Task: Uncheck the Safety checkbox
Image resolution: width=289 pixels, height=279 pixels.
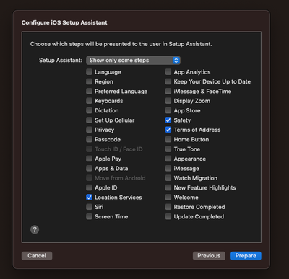Action: 168,120
